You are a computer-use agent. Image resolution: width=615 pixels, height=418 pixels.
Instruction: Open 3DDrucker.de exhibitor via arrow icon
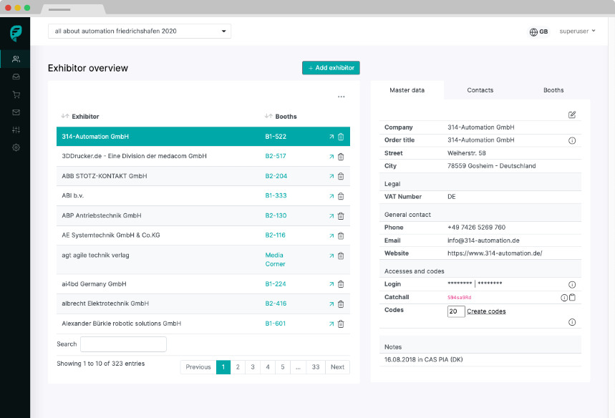331,157
